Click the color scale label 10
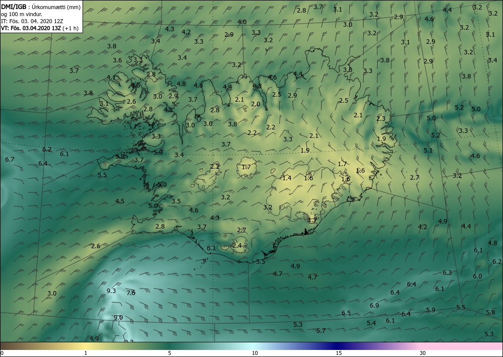Screen dimensions: 503x357 pos(255,353)
